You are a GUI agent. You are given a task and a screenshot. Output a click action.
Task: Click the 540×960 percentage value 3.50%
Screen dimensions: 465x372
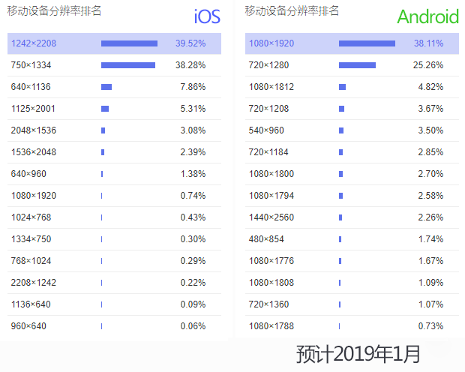pyautogui.click(x=430, y=130)
